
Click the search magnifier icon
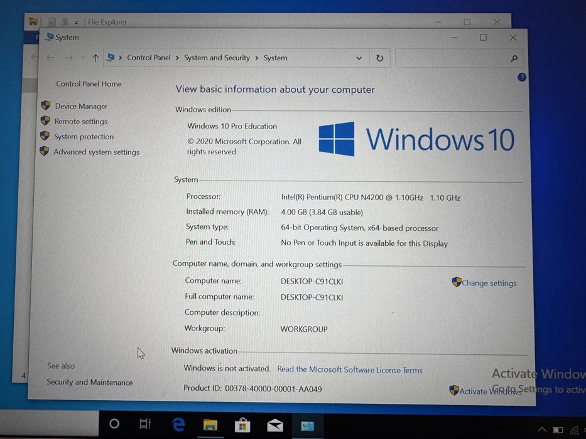tap(514, 58)
